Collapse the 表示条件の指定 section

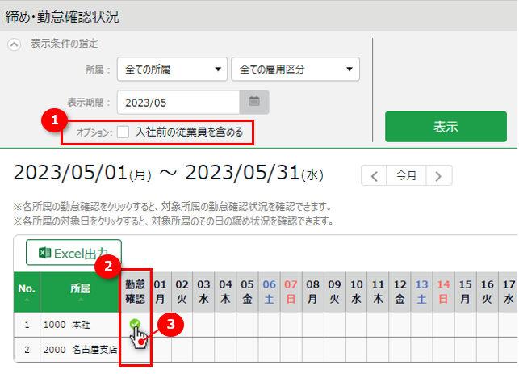(x=15, y=44)
